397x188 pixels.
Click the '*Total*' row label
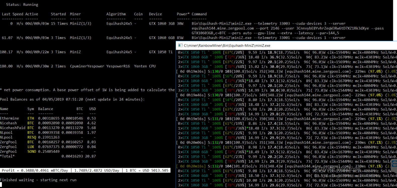point(7,156)
